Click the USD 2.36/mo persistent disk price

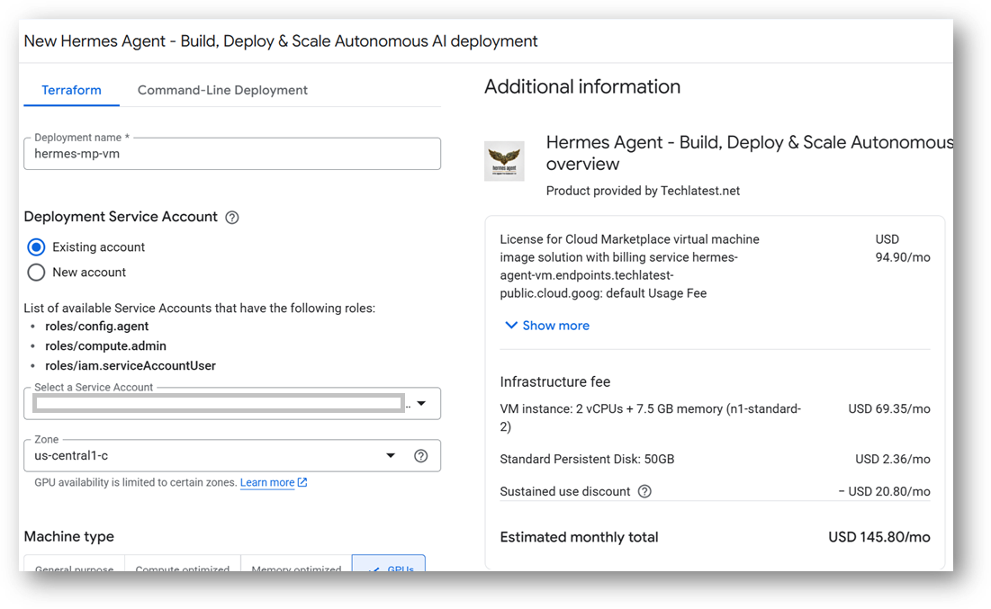coord(892,460)
